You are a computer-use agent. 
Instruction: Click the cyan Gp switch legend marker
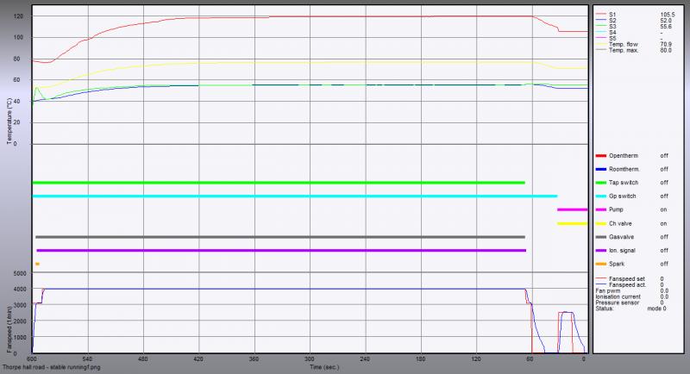click(x=600, y=196)
